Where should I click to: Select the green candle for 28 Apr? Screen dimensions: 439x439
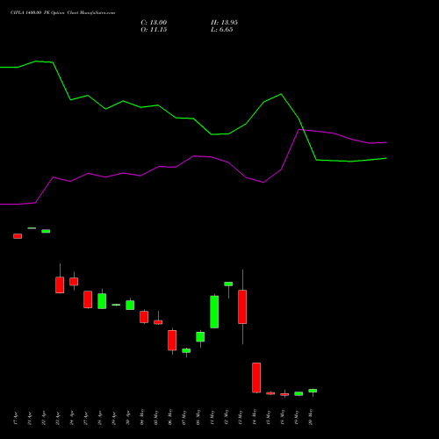102,301
